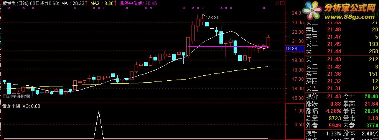379x140 pixels.
Task: Click the white spike peak in 黄龙出海 panel
Action: (99, 111)
